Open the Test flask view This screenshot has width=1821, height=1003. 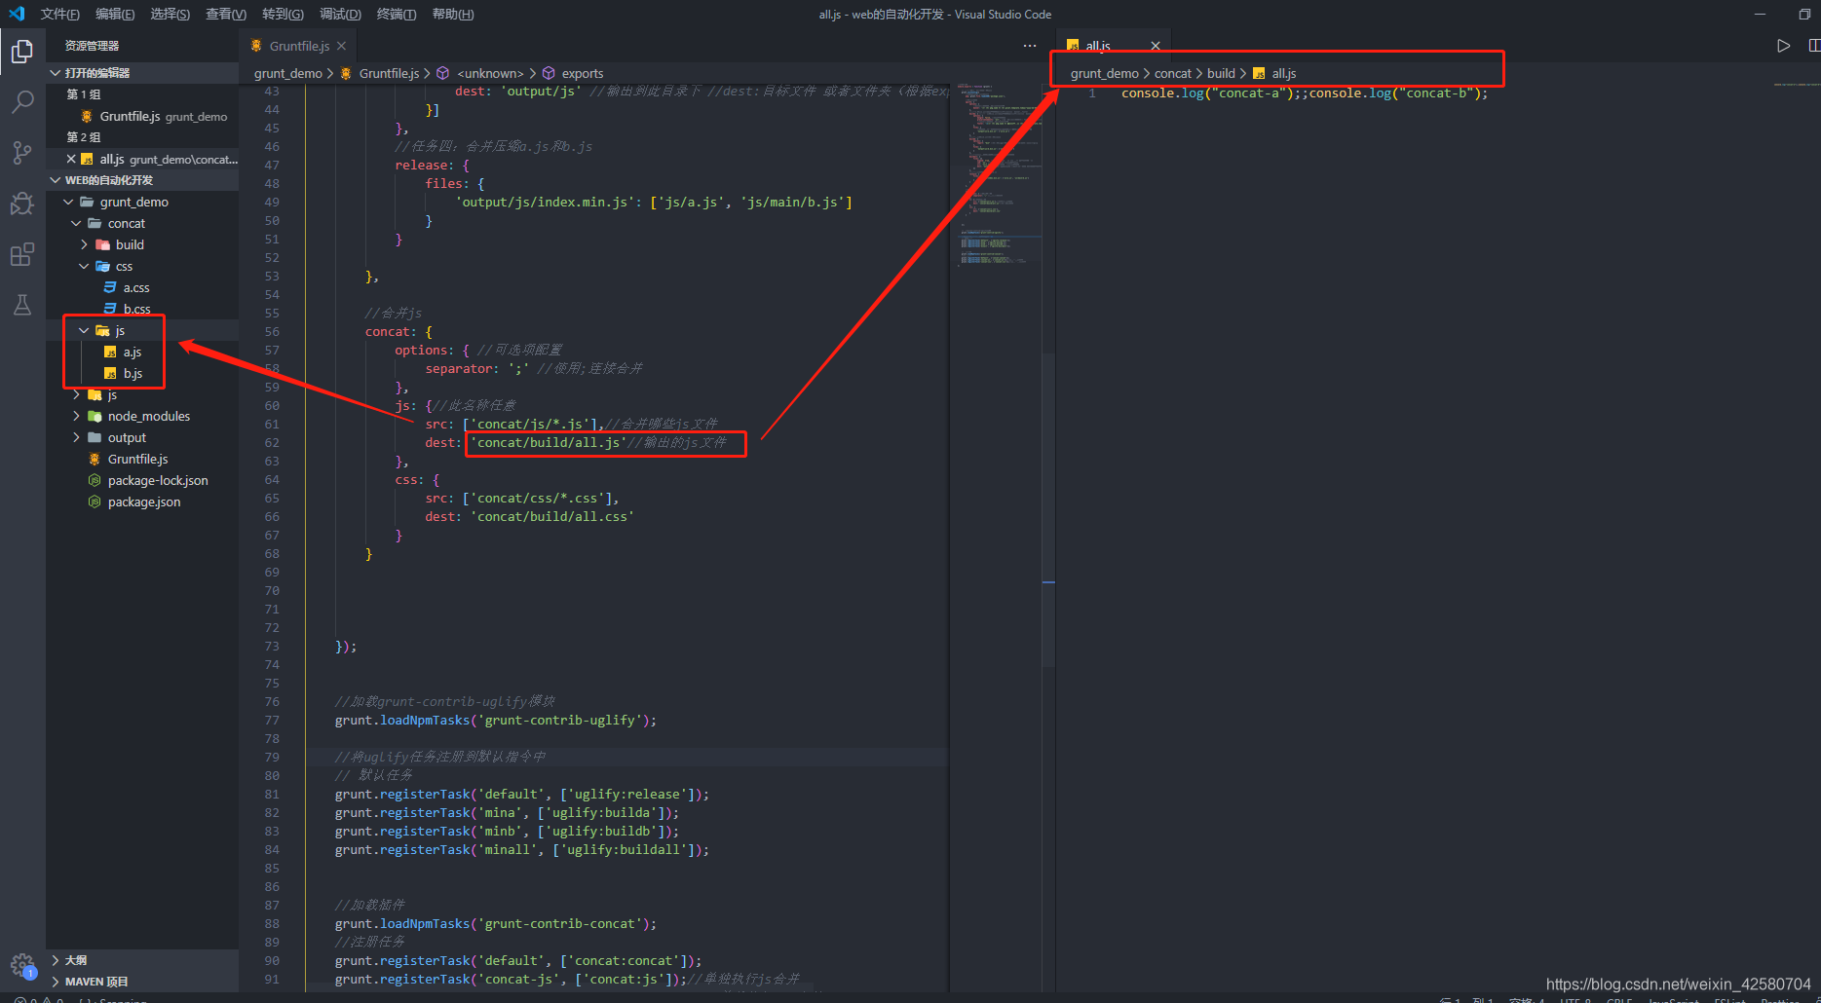tap(22, 305)
